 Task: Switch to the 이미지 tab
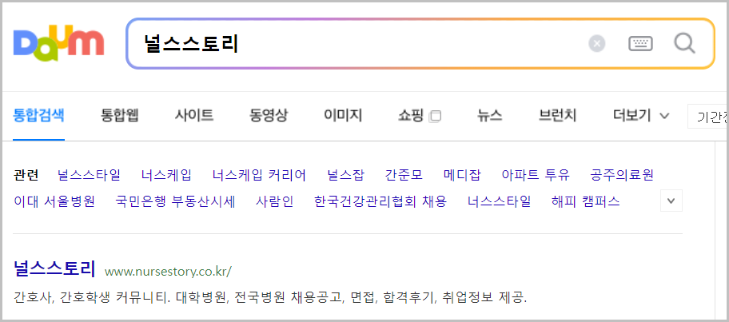tap(343, 115)
